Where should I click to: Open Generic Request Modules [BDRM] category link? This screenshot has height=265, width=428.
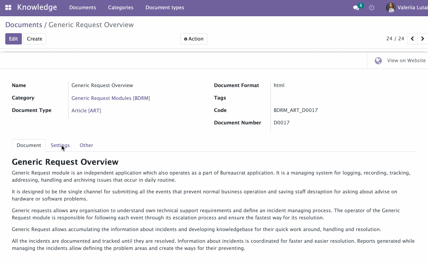pos(111,98)
